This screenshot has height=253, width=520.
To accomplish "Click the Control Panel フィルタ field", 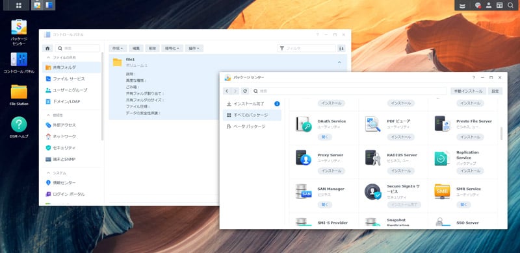I will 306,49.
